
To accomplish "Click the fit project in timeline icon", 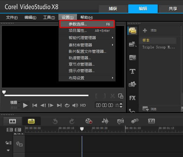I will 18,130.
